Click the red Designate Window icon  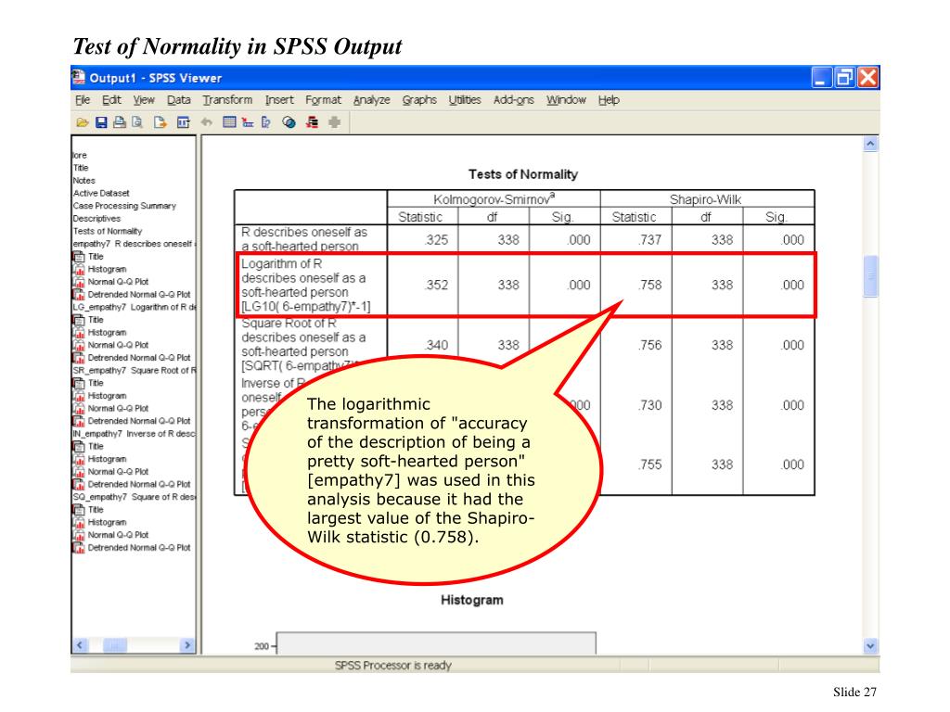coord(312,123)
